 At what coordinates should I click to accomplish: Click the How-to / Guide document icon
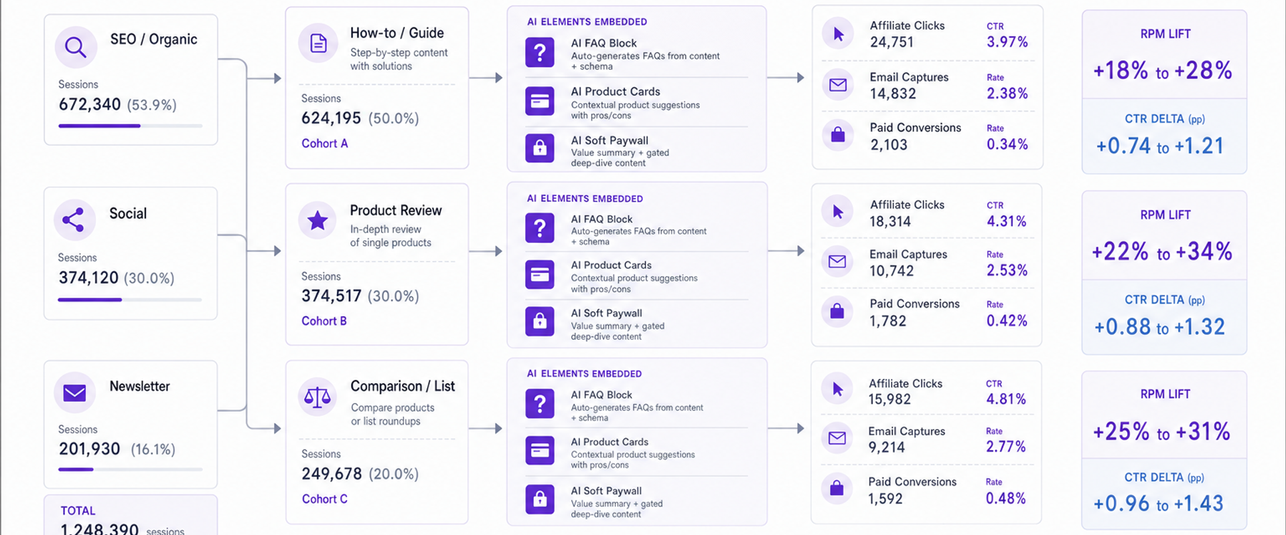(x=318, y=43)
